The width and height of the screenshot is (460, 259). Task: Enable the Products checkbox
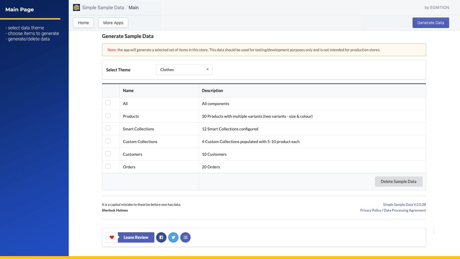coord(108,115)
